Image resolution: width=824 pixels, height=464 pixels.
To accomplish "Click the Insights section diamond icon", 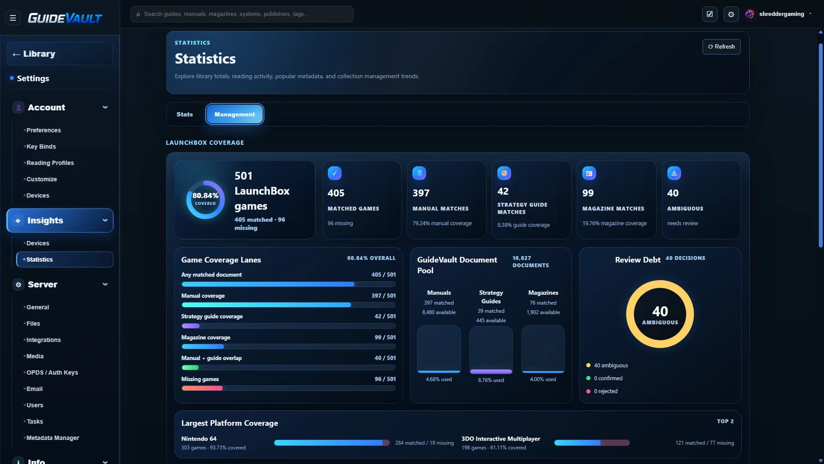I will pyautogui.click(x=18, y=221).
